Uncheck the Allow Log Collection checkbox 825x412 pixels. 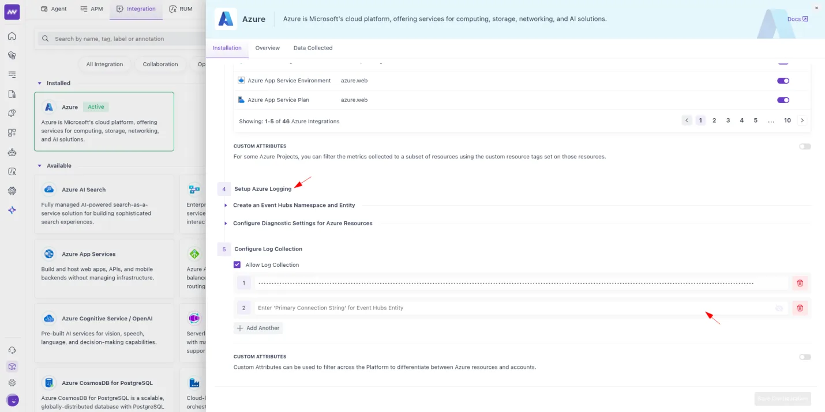(237, 264)
